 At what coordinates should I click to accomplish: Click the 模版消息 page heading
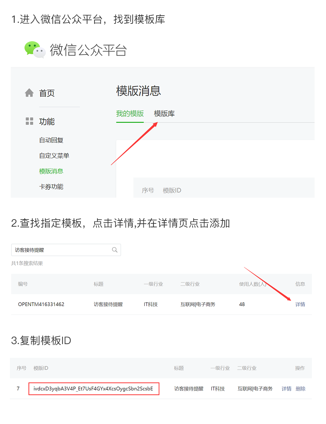(139, 91)
